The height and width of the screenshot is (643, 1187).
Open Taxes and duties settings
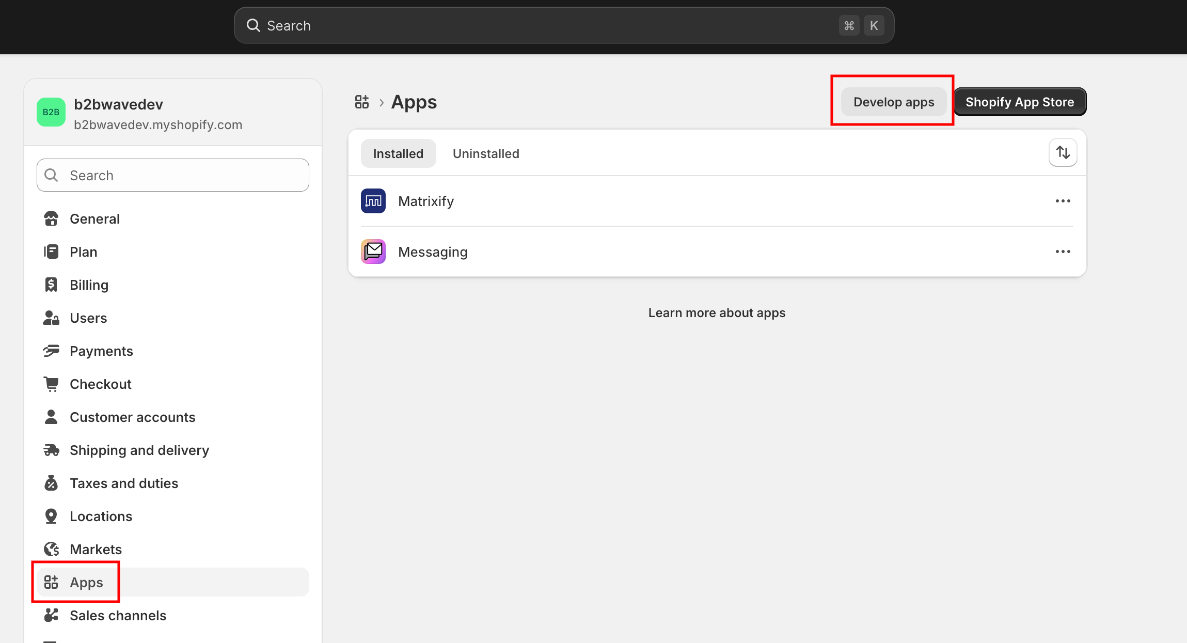click(x=123, y=483)
